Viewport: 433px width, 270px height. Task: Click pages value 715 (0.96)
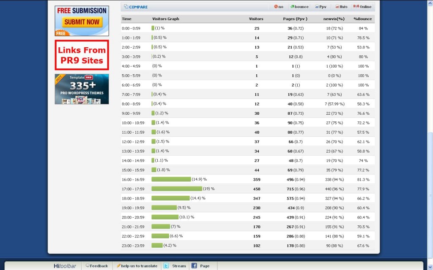coord(296,189)
